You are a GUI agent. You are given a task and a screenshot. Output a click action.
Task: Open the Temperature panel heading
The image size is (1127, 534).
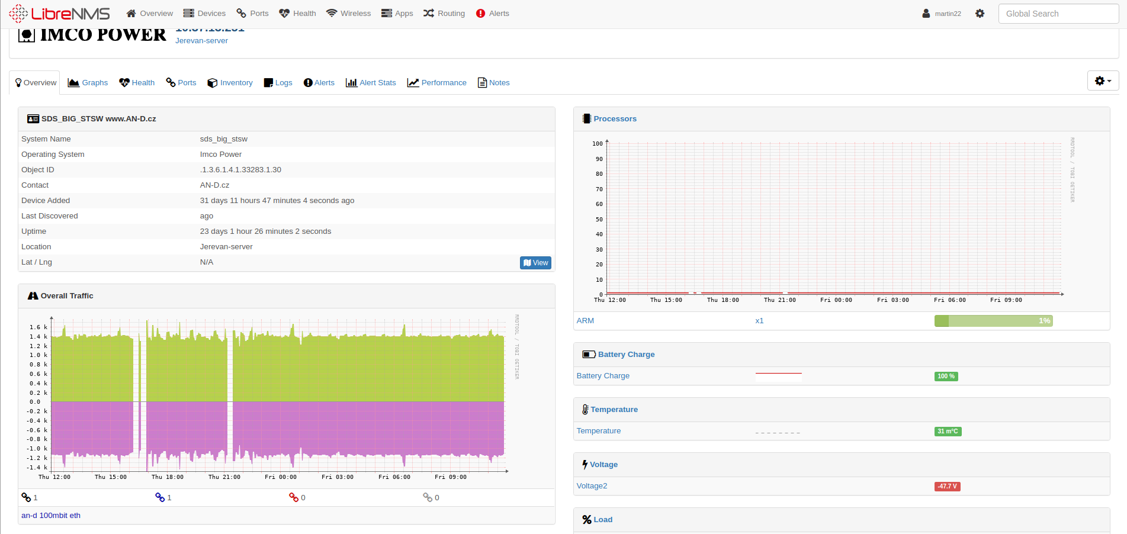[x=614, y=410]
